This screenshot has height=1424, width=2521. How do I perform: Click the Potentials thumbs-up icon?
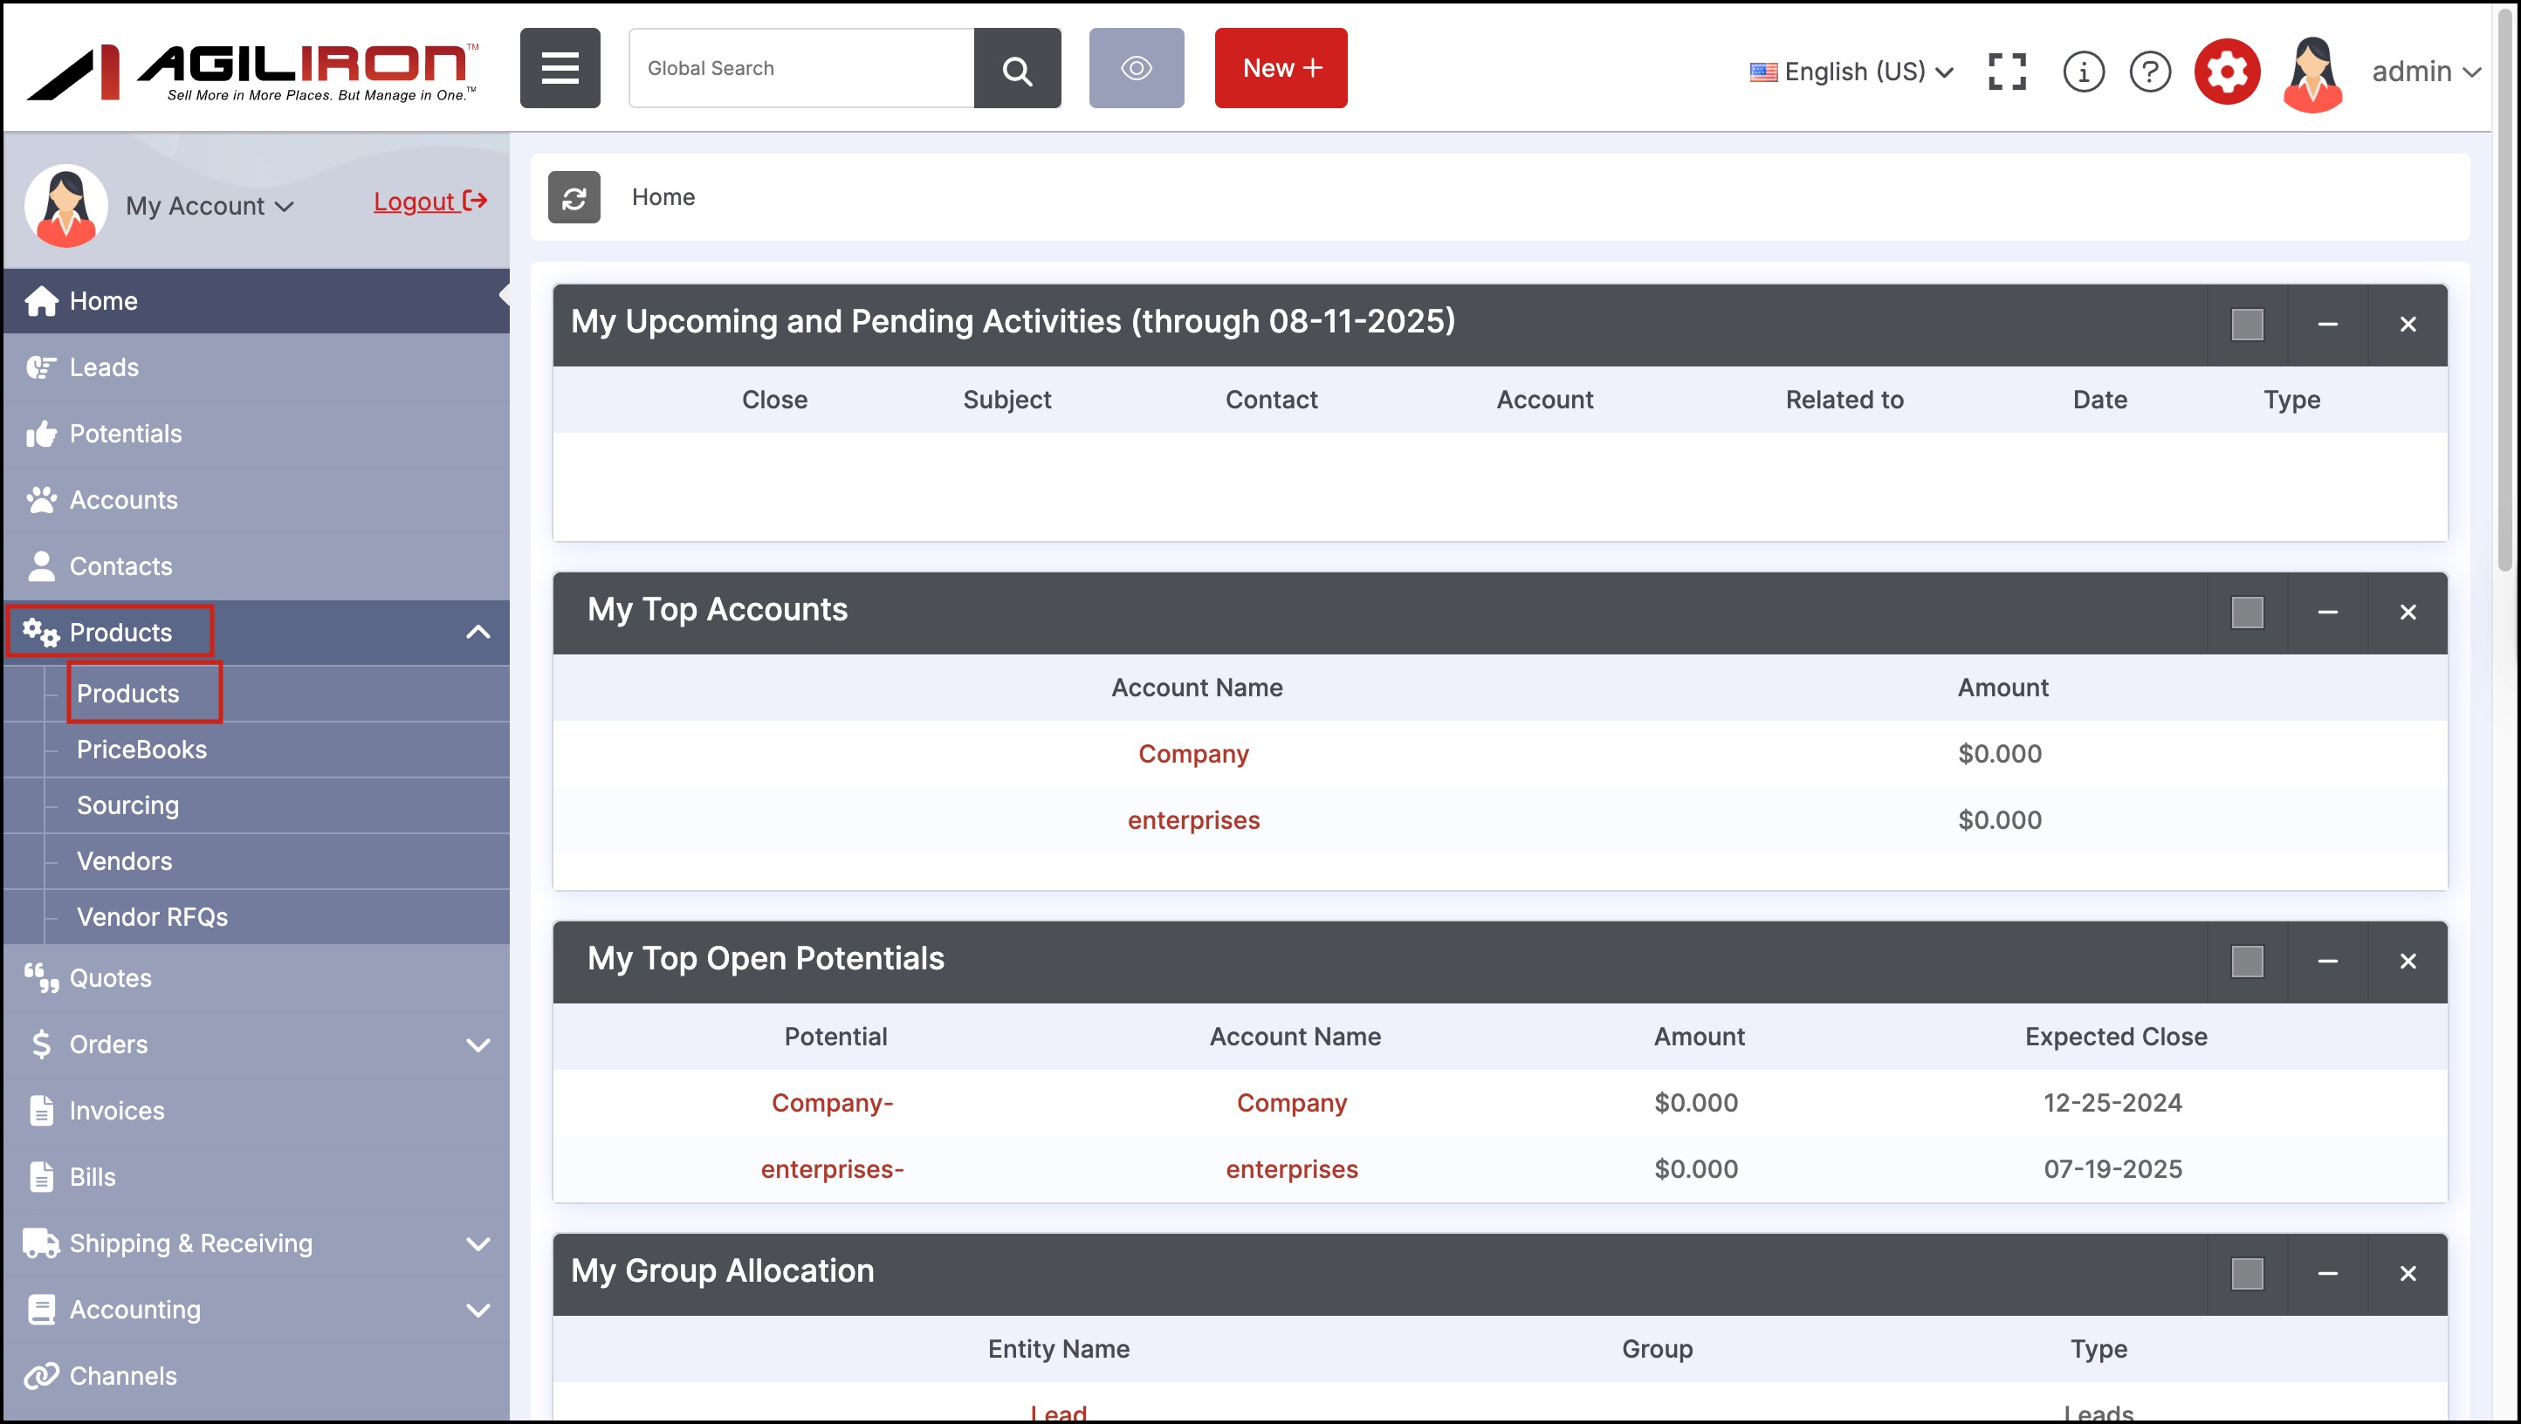pyautogui.click(x=41, y=434)
